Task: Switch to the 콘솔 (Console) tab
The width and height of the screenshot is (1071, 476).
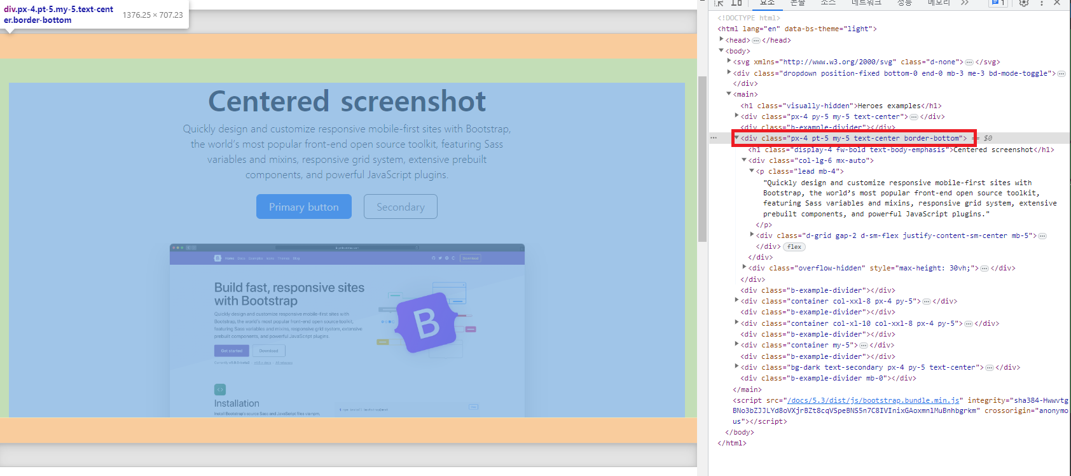Action: pyautogui.click(x=798, y=3)
